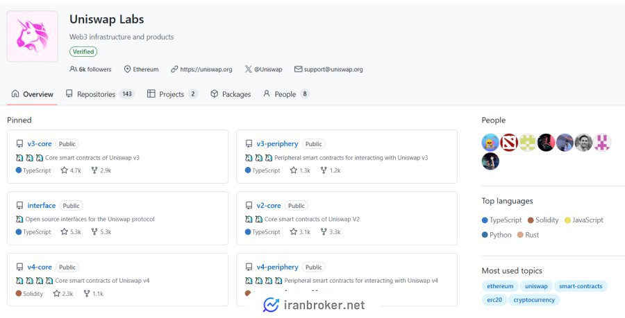Click the repo icon beside interface
This screenshot has width=625, height=318.
pos(19,206)
